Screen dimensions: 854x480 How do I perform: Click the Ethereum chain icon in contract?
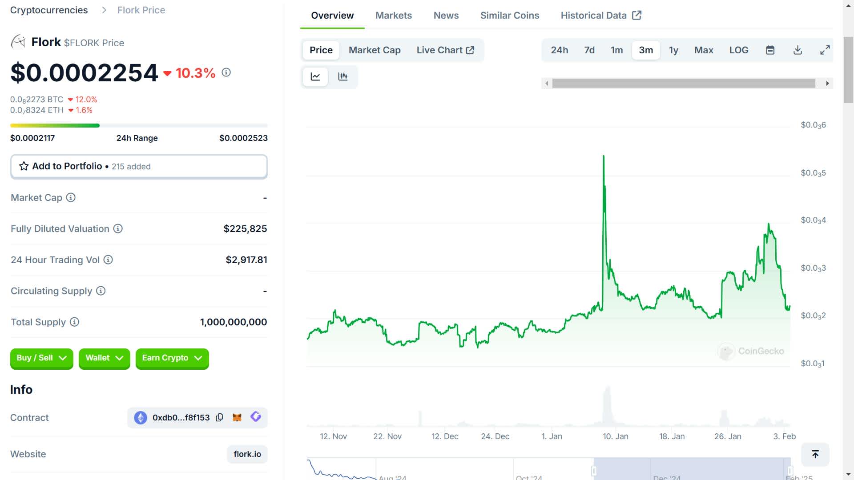141,417
